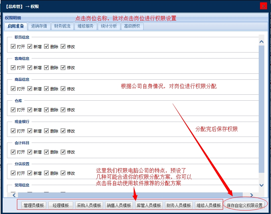The height and width of the screenshot is (214, 271).
Task: Uncheck 修改 under 商品信息
Action: [63, 88]
